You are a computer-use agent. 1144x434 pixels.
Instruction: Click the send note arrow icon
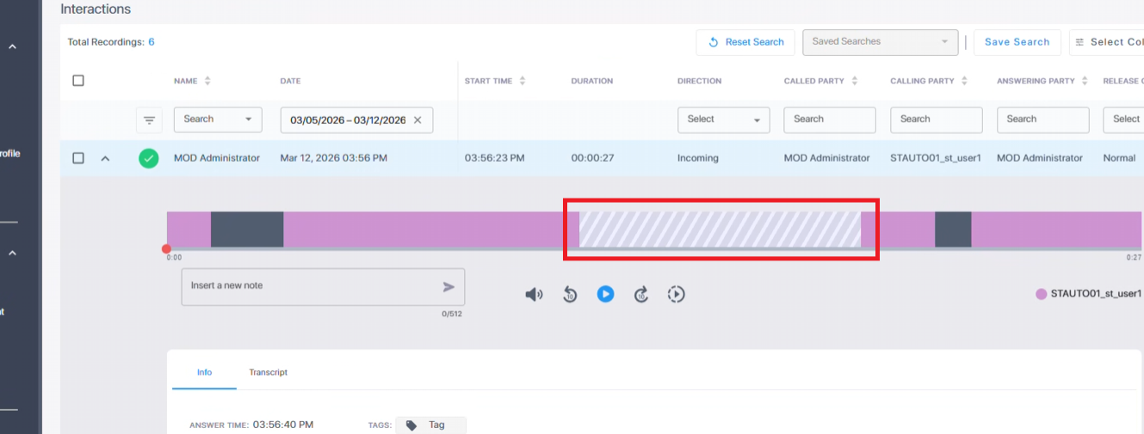click(448, 287)
